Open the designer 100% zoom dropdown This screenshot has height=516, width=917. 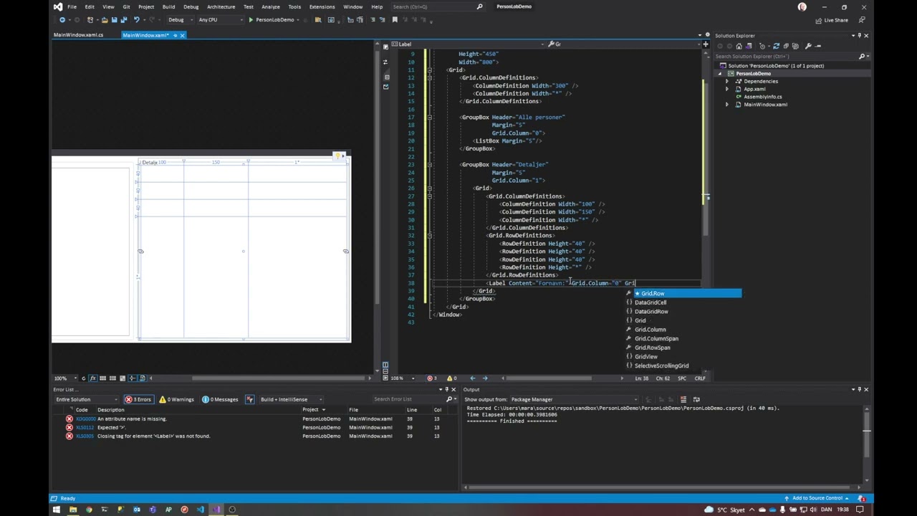click(x=64, y=378)
